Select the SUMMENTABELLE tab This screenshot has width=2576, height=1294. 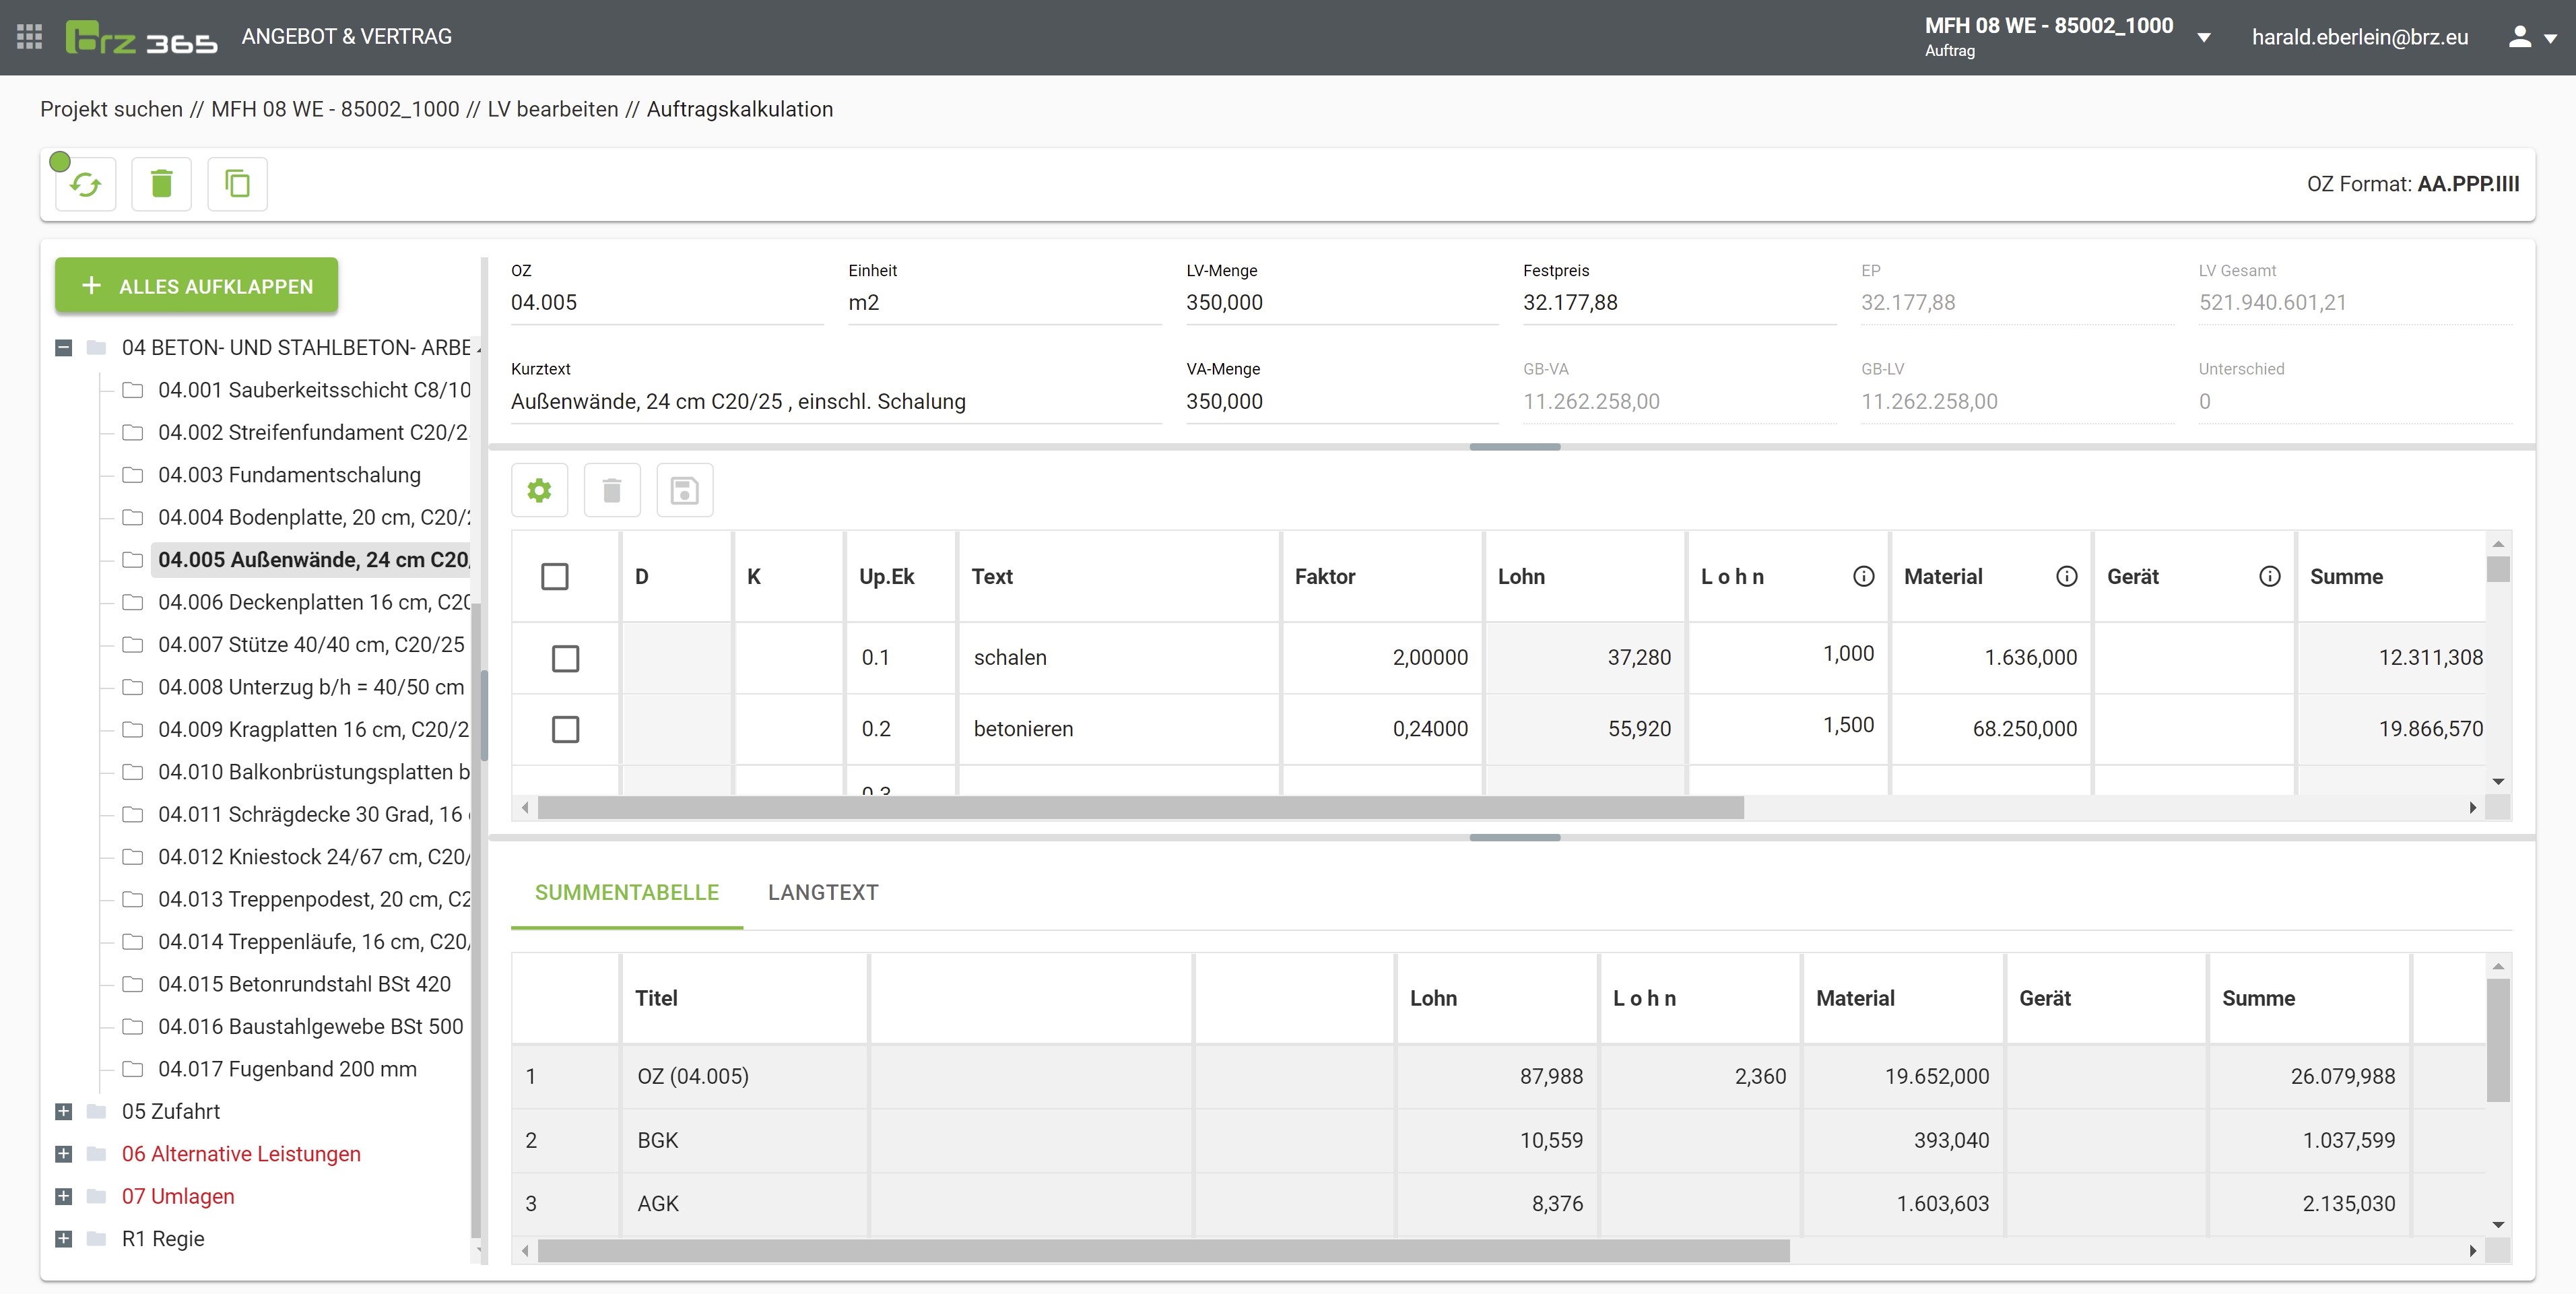tap(626, 892)
